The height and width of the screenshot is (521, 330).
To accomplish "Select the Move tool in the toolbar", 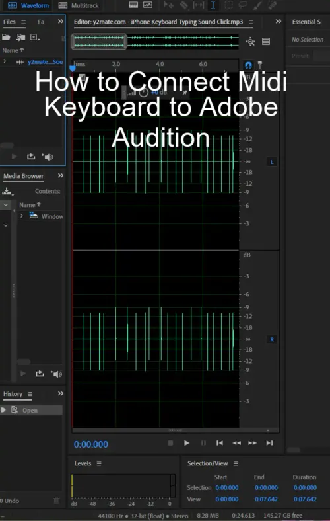I will point(168,5).
